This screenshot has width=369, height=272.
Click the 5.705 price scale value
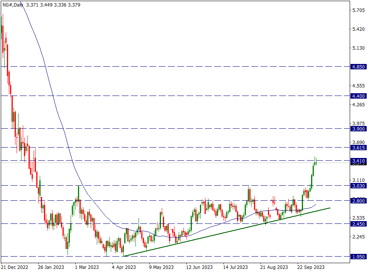point(359,10)
